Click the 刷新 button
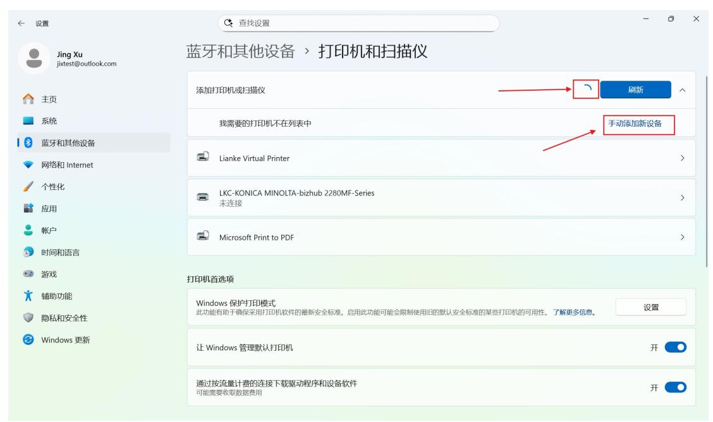The image size is (713, 422). pyautogui.click(x=635, y=90)
